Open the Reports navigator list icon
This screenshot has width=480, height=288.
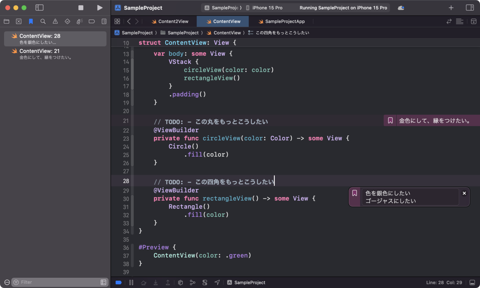pyautogui.click(x=104, y=21)
